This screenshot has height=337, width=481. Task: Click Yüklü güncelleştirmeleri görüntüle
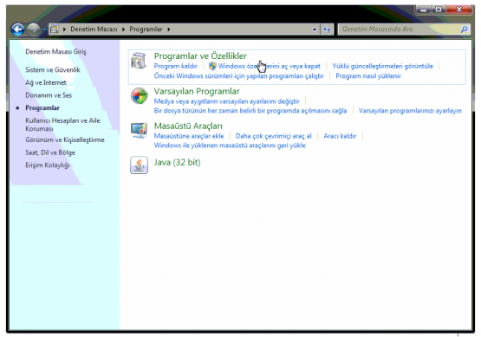point(382,66)
